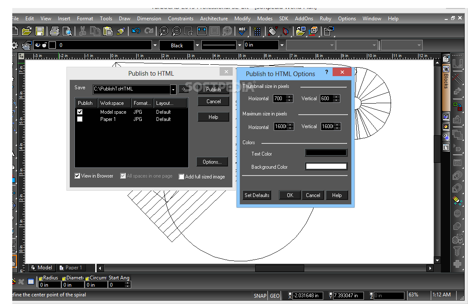Open the 0 in line width dropdown
This screenshot has width=468, height=304.
pyautogui.click(x=282, y=45)
